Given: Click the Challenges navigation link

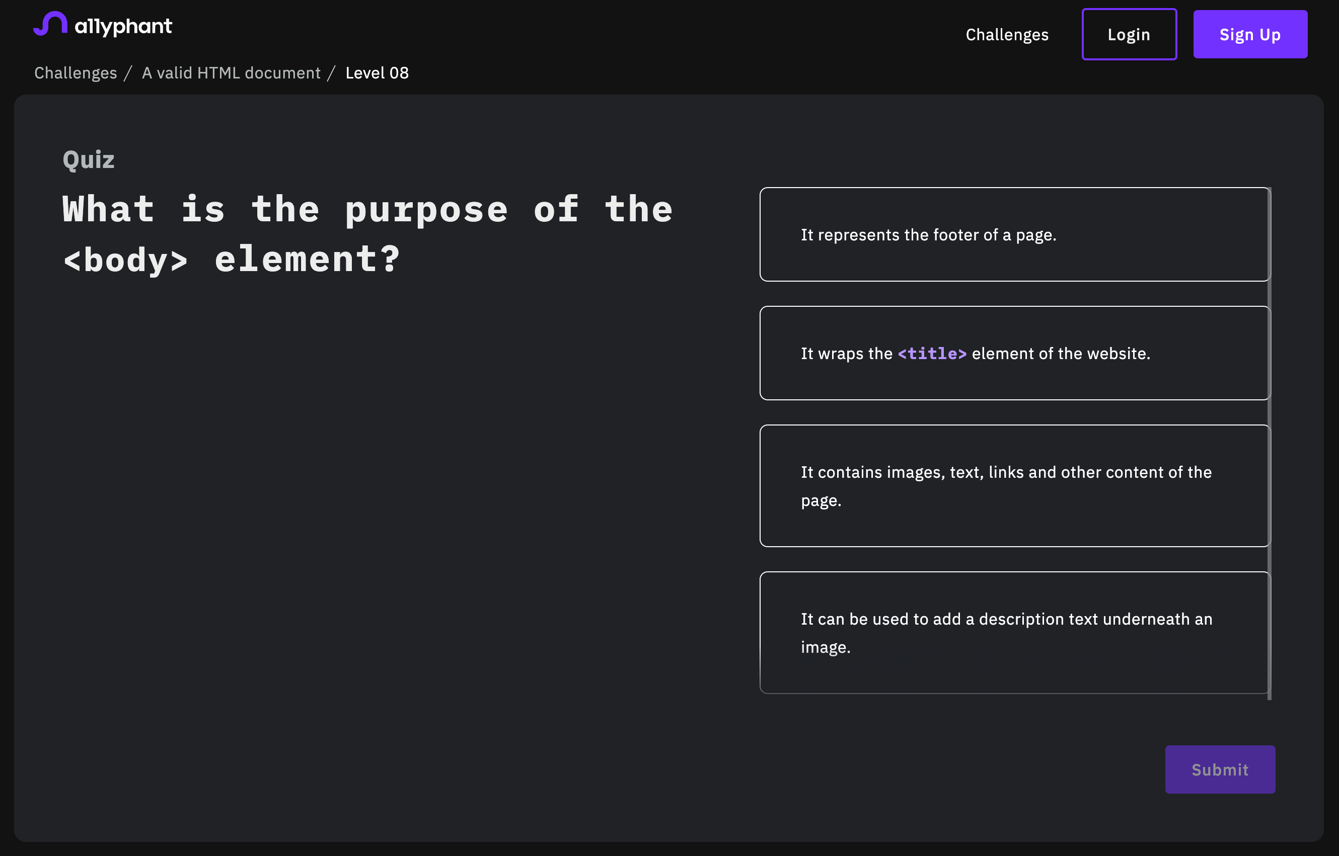Looking at the screenshot, I should [x=1007, y=34].
